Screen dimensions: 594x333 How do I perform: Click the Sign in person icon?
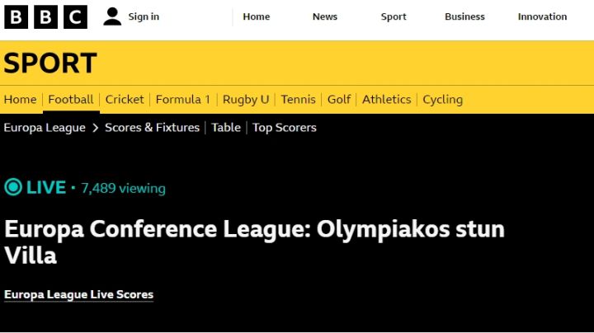click(112, 16)
